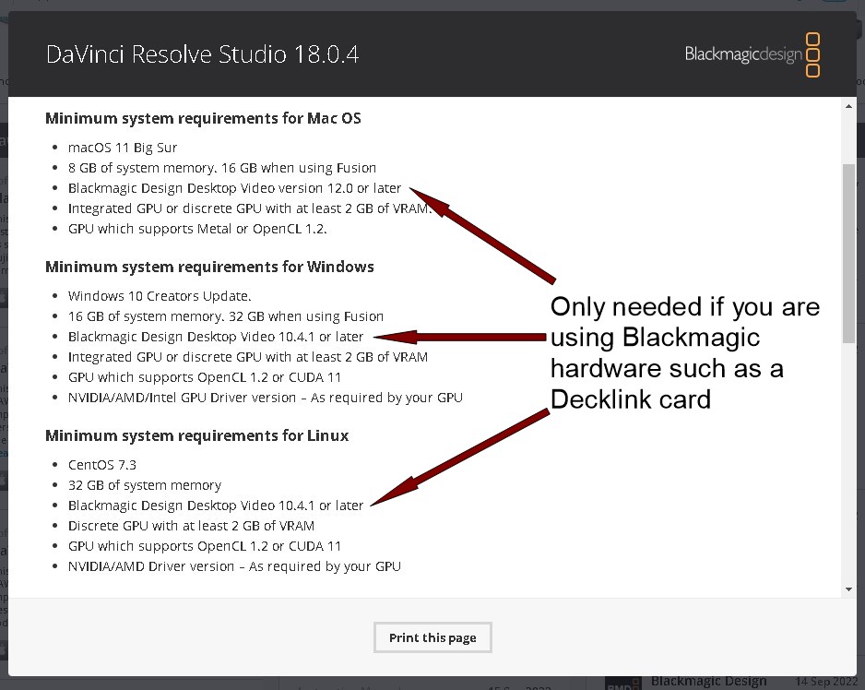Click the Print this page button
The width and height of the screenshot is (865, 690).
[432, 637]
